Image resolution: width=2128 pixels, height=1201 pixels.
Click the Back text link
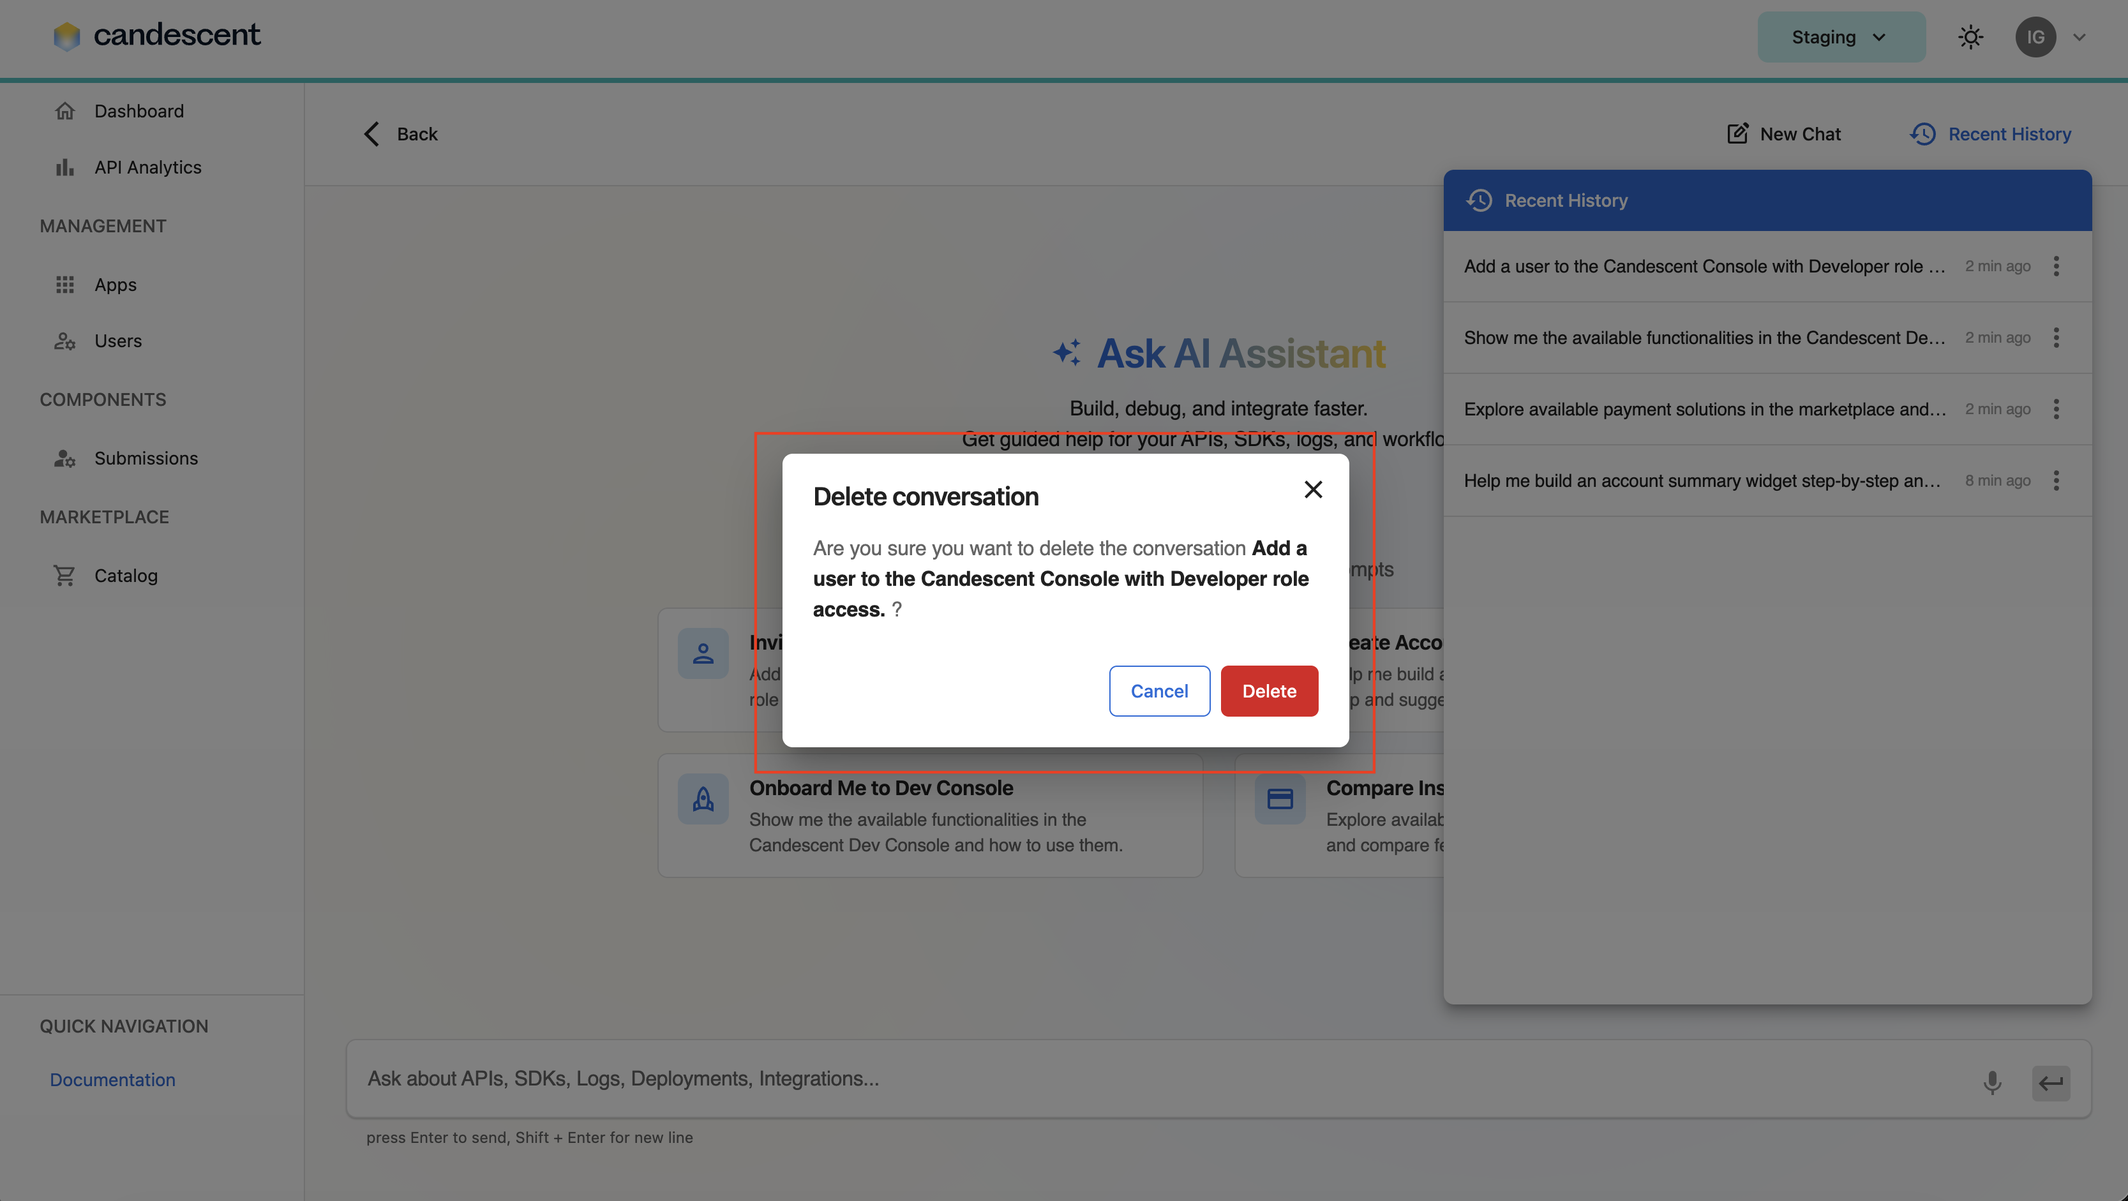417,134
